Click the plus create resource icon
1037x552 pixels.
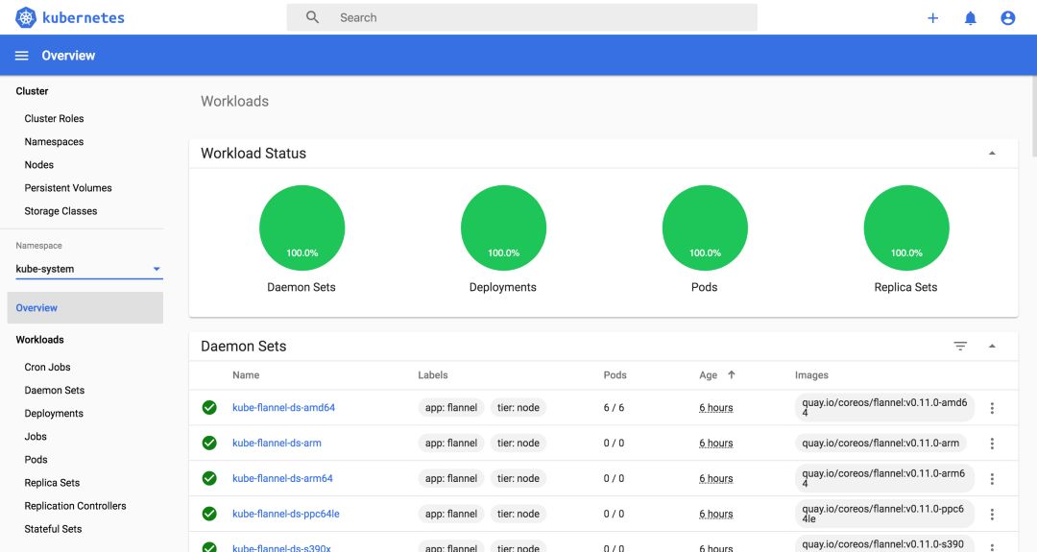932,18
